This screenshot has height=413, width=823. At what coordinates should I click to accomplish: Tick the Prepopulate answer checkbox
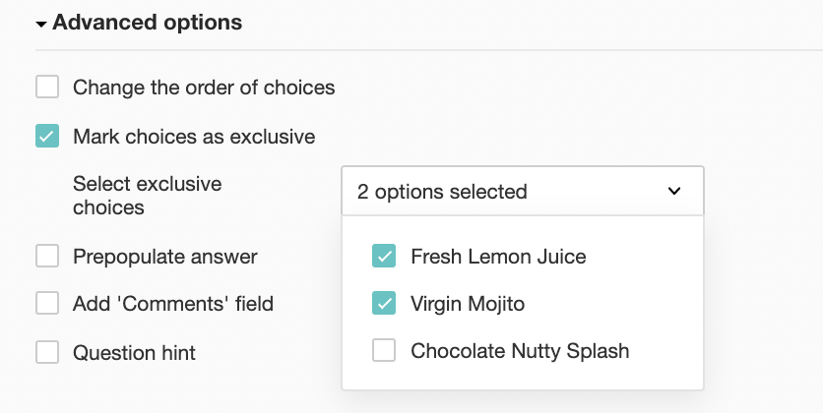(x=47, y=257)
